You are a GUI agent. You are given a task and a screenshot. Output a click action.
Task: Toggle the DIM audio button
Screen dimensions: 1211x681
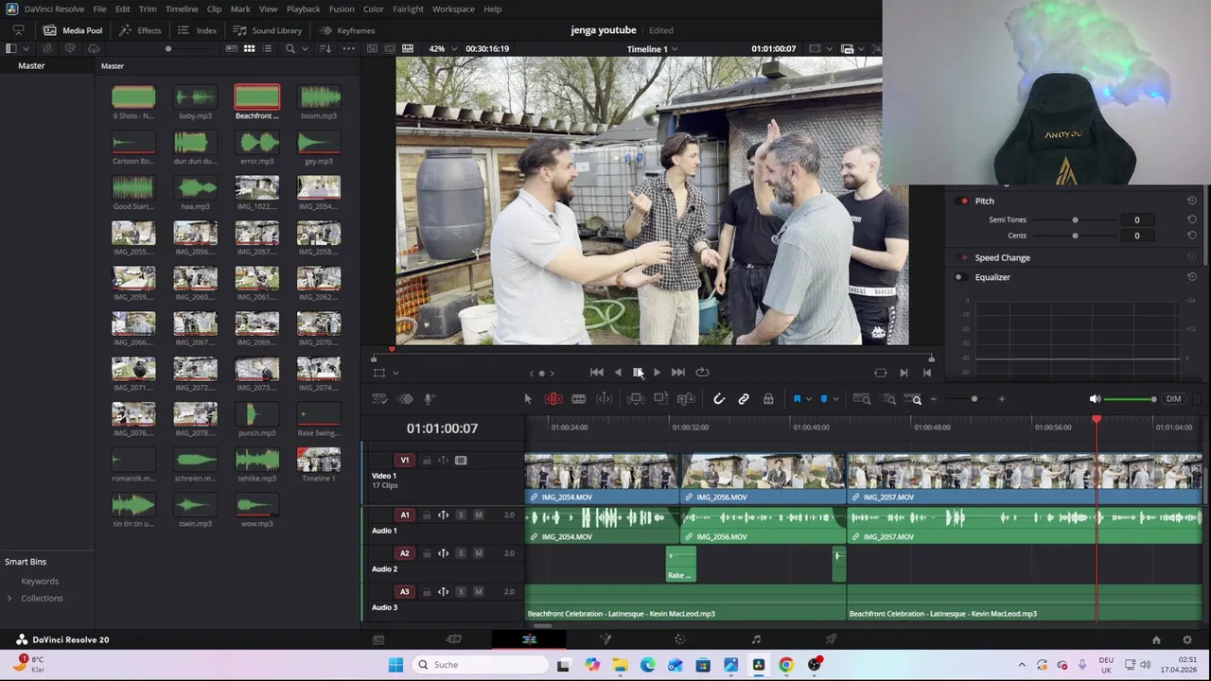tap(1173, 399)
